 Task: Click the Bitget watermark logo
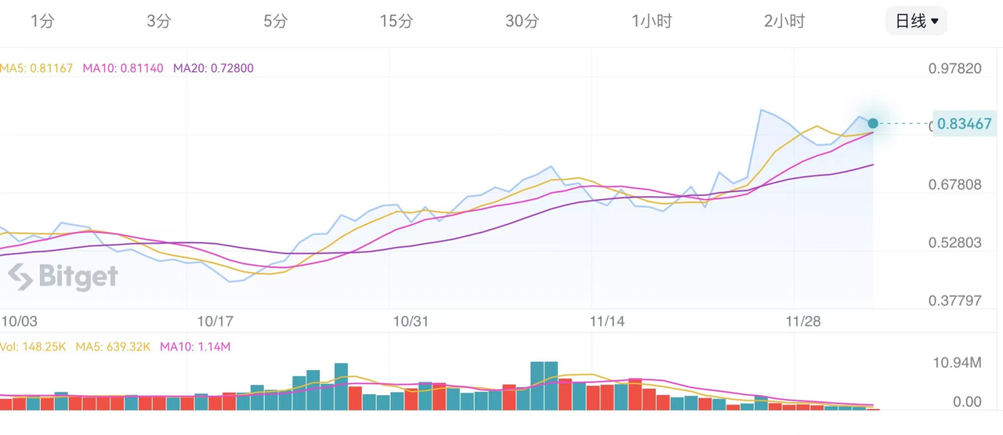(63, 277)
